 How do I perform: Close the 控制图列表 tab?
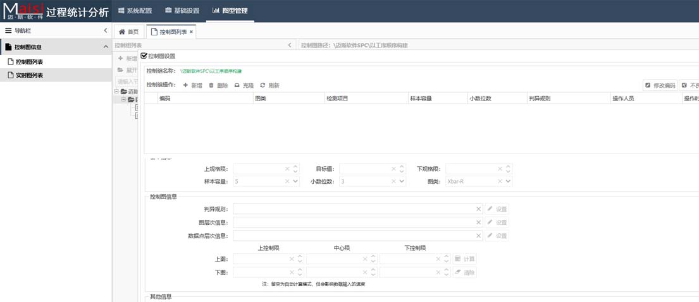(192, 32)
